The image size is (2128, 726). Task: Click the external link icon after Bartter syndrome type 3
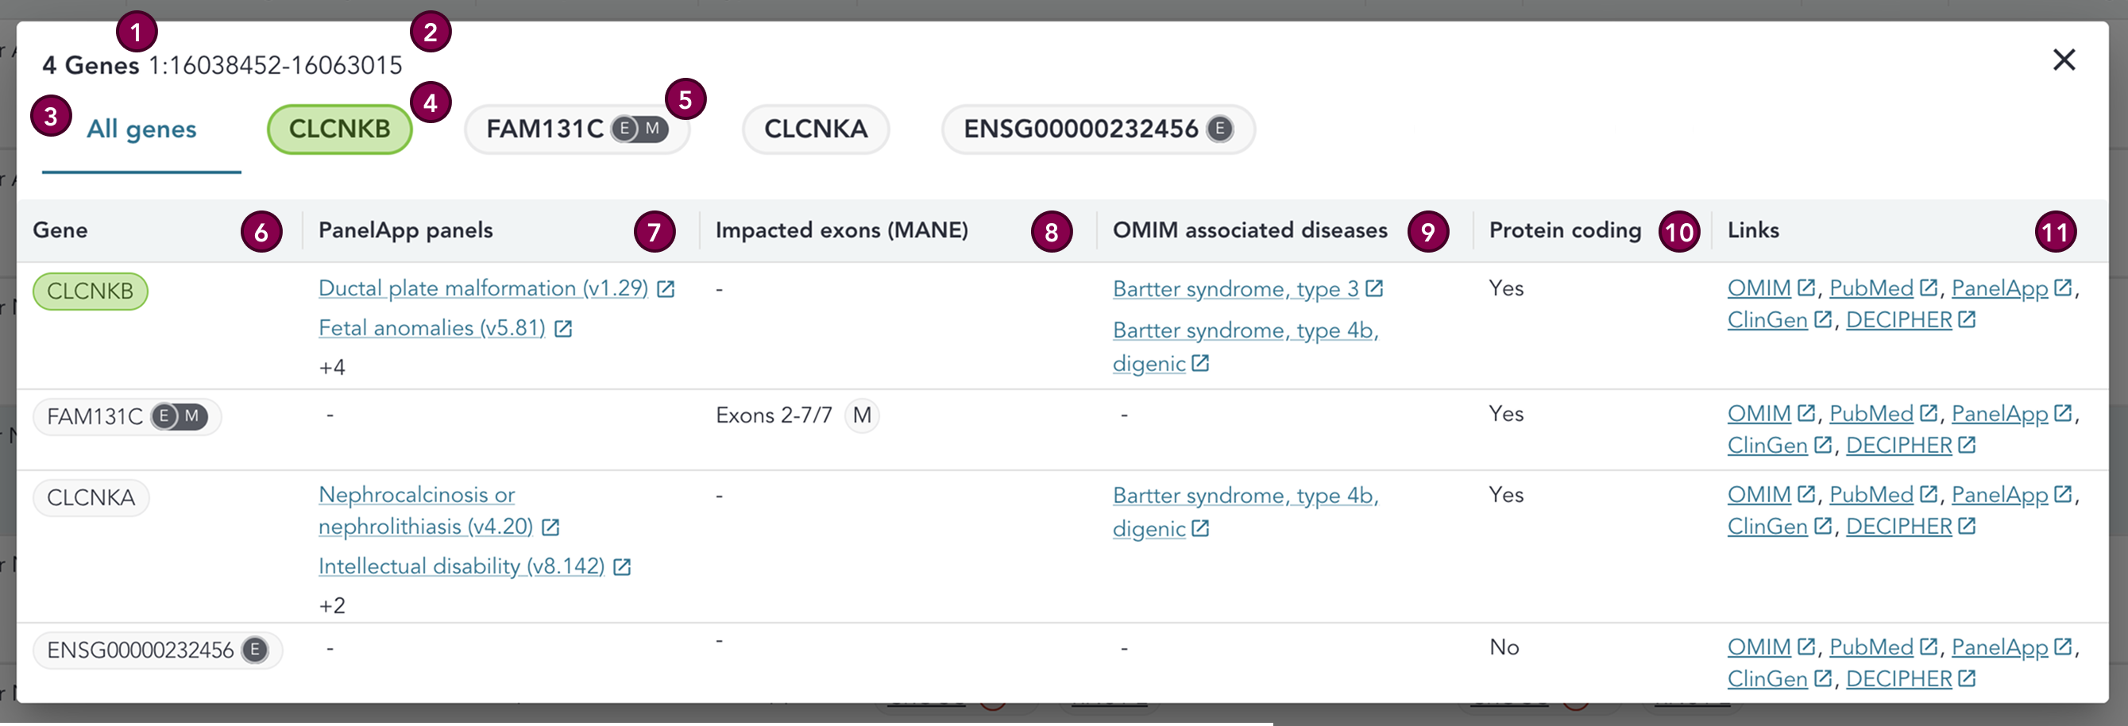1373,288
